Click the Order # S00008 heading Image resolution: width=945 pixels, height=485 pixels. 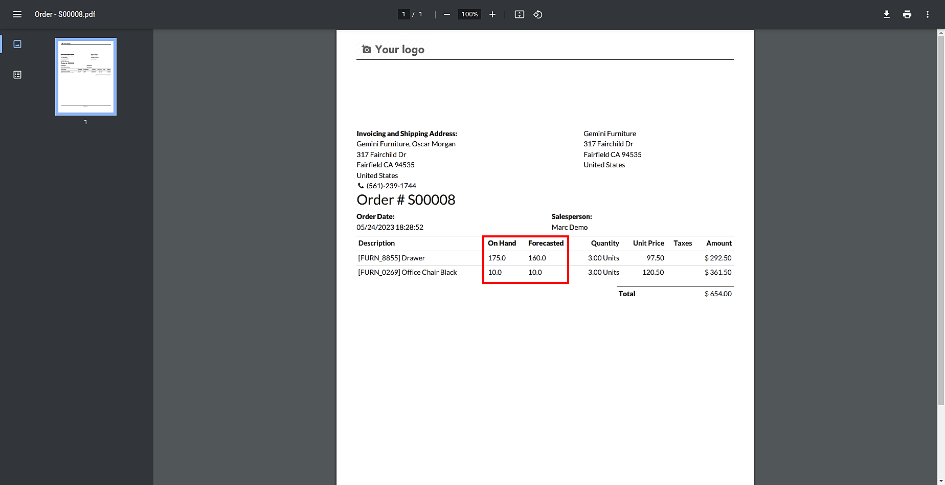(406, 200)
